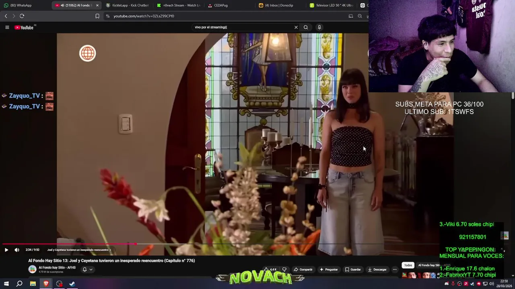Open Brave browser taskbar icon
This screenshot has width=515, height=289.
pyautogui.click(x=46, y=284)
